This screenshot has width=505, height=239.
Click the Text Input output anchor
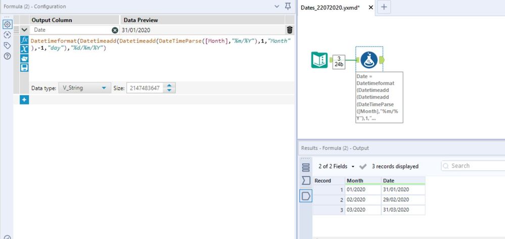(x=331, y=60)
